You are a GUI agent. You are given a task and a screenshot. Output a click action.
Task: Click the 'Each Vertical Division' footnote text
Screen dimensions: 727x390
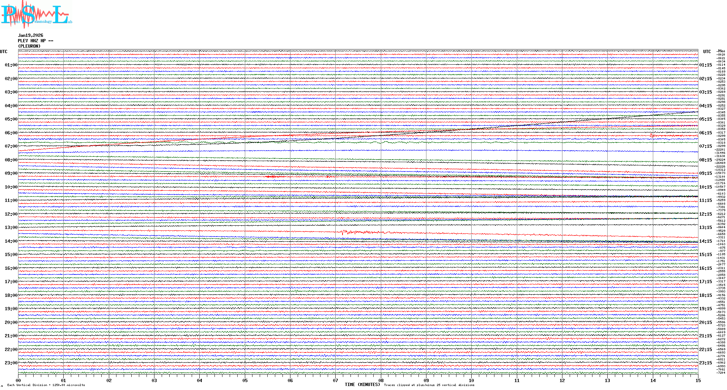[x=46, y=385]
